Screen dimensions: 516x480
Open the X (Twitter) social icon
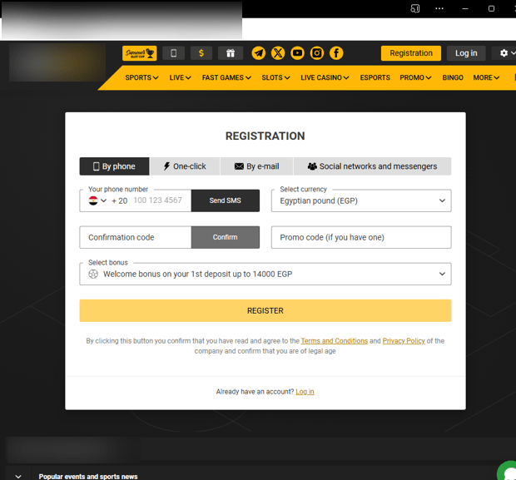(278, 53)
